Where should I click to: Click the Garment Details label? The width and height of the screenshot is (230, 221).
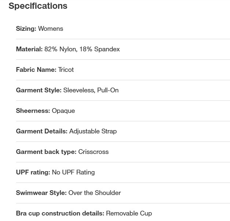pos(42,131)
